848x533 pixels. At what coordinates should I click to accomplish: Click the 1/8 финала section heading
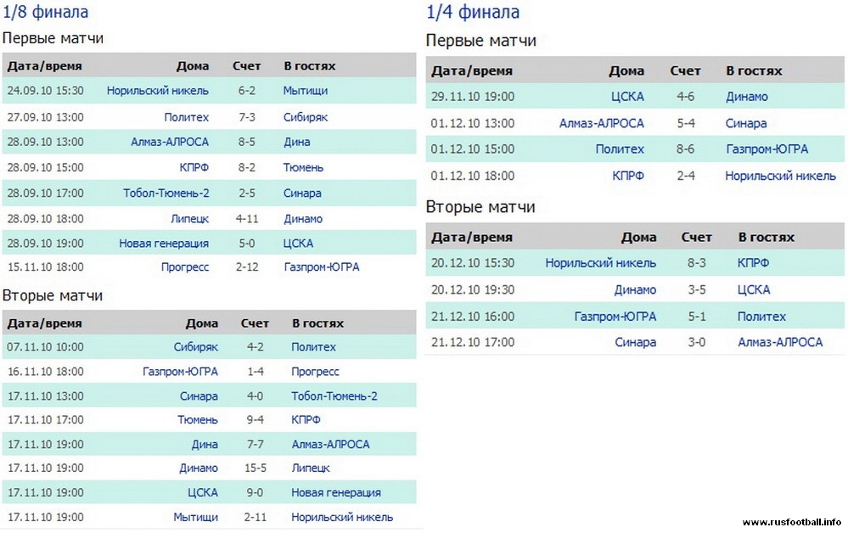tap(46, 13)
